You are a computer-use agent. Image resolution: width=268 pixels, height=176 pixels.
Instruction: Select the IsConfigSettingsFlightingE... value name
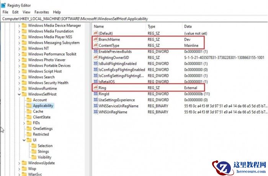(x=121, y=76)
